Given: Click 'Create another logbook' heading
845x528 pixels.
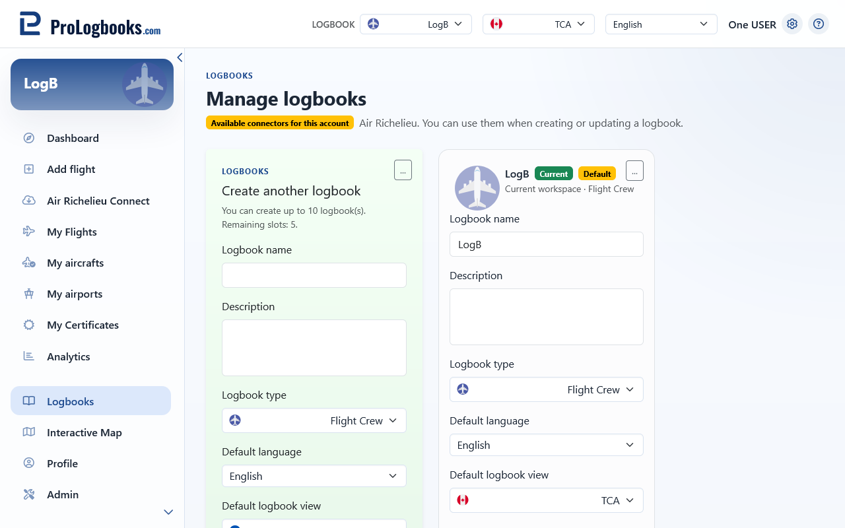Looking at the screenshot, I should tap(291, 191).
